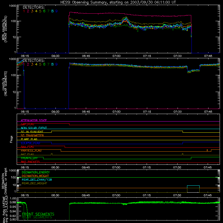Click the PARTICLE_FLAG label
Viewport: 223px width, 223px height.
point(31,151)
